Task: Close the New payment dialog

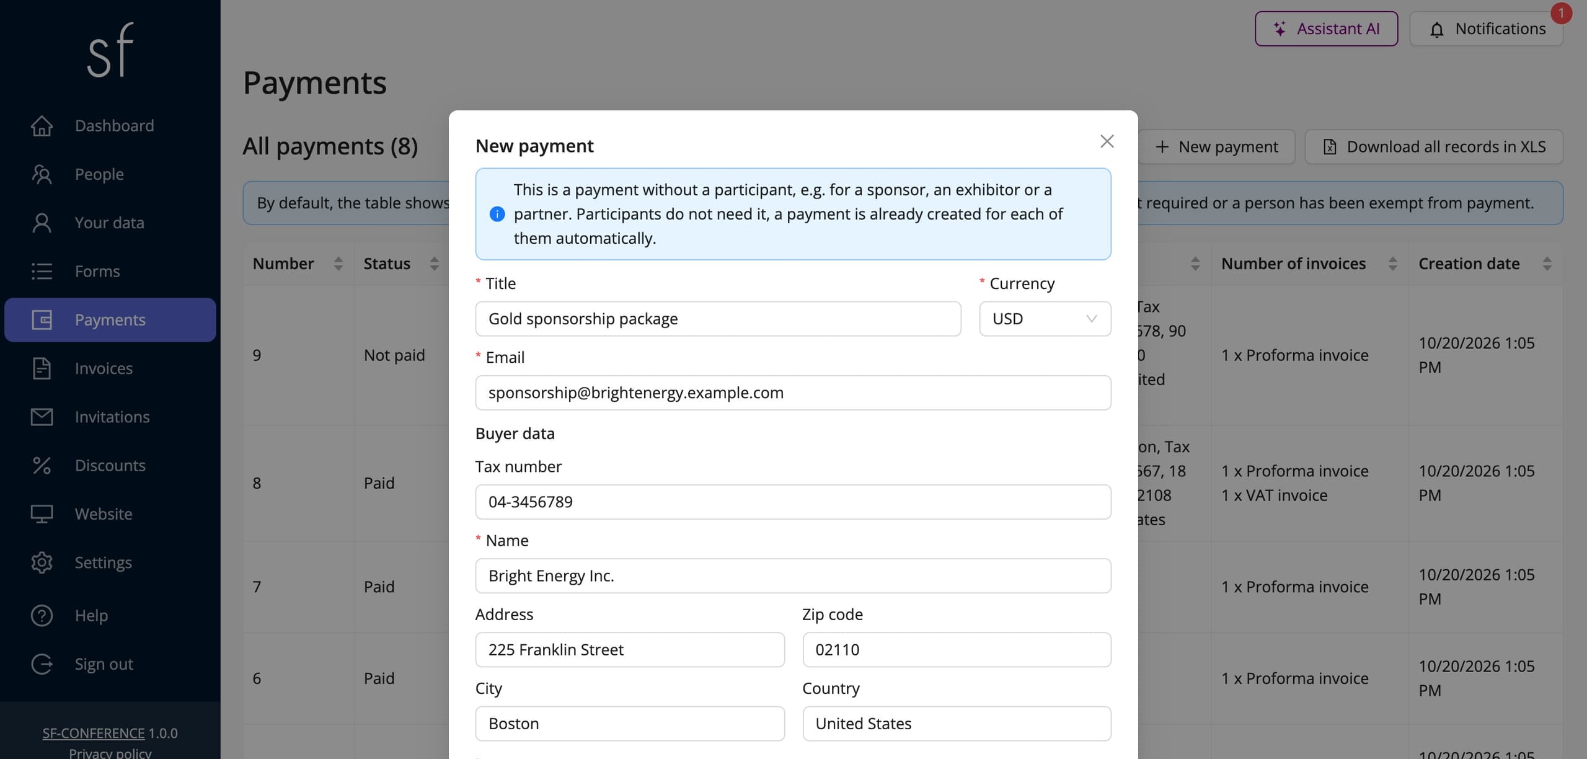Action: point(1107,141)
